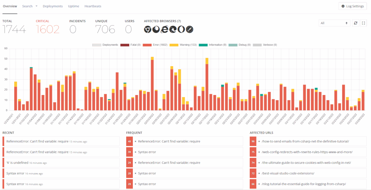Hide the Warning (133) legend series
Image resolution: width=371 pixels, height=190 pixels.
[x=183, y=45]
